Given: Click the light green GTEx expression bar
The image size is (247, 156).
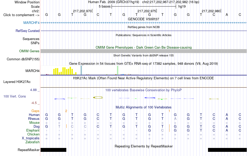Looking at the screenshot, I should coord(118,70).
